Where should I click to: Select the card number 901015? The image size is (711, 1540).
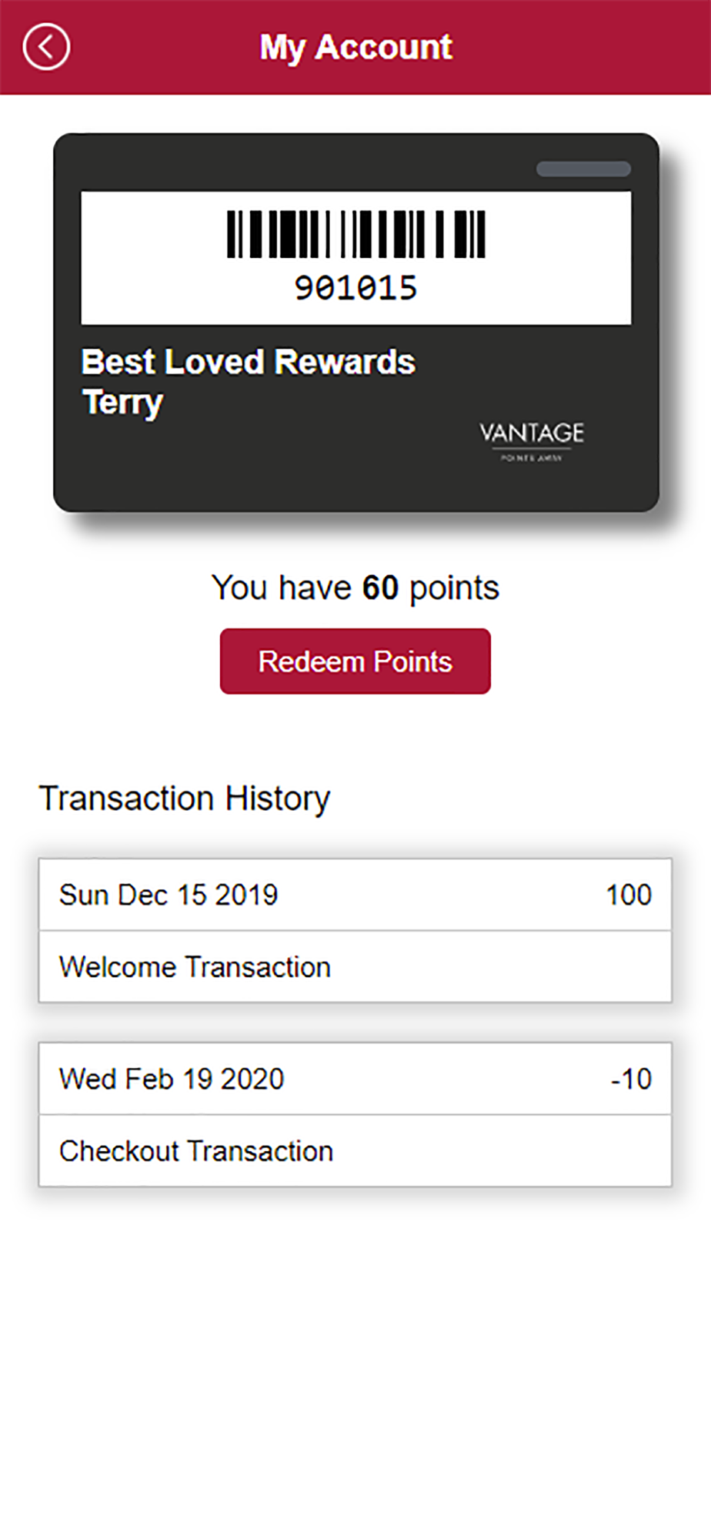(x=355, y=289)
